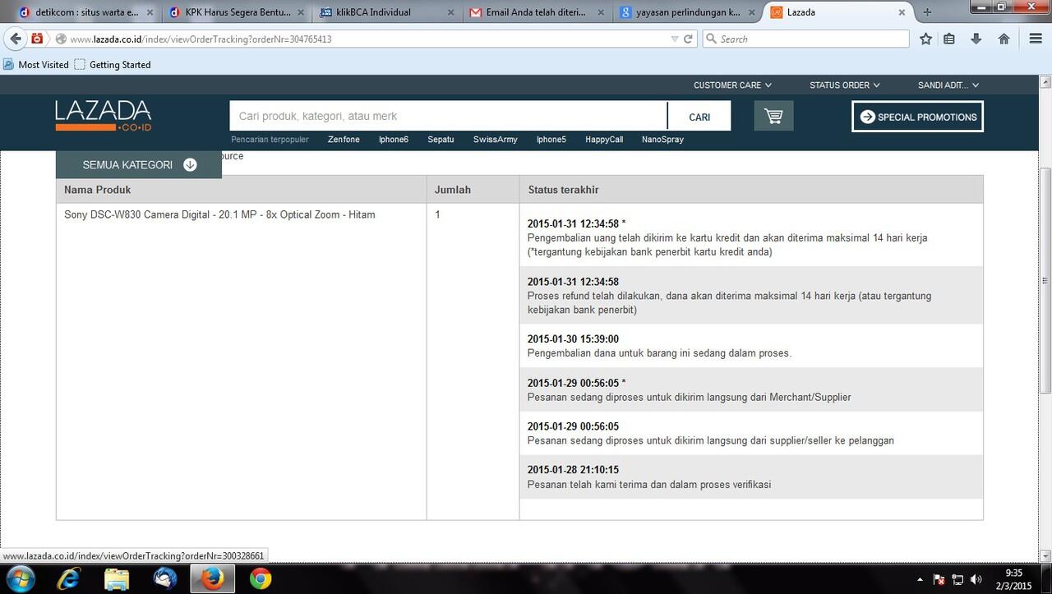Close the Lazada tab

click(x=901, y=12)
